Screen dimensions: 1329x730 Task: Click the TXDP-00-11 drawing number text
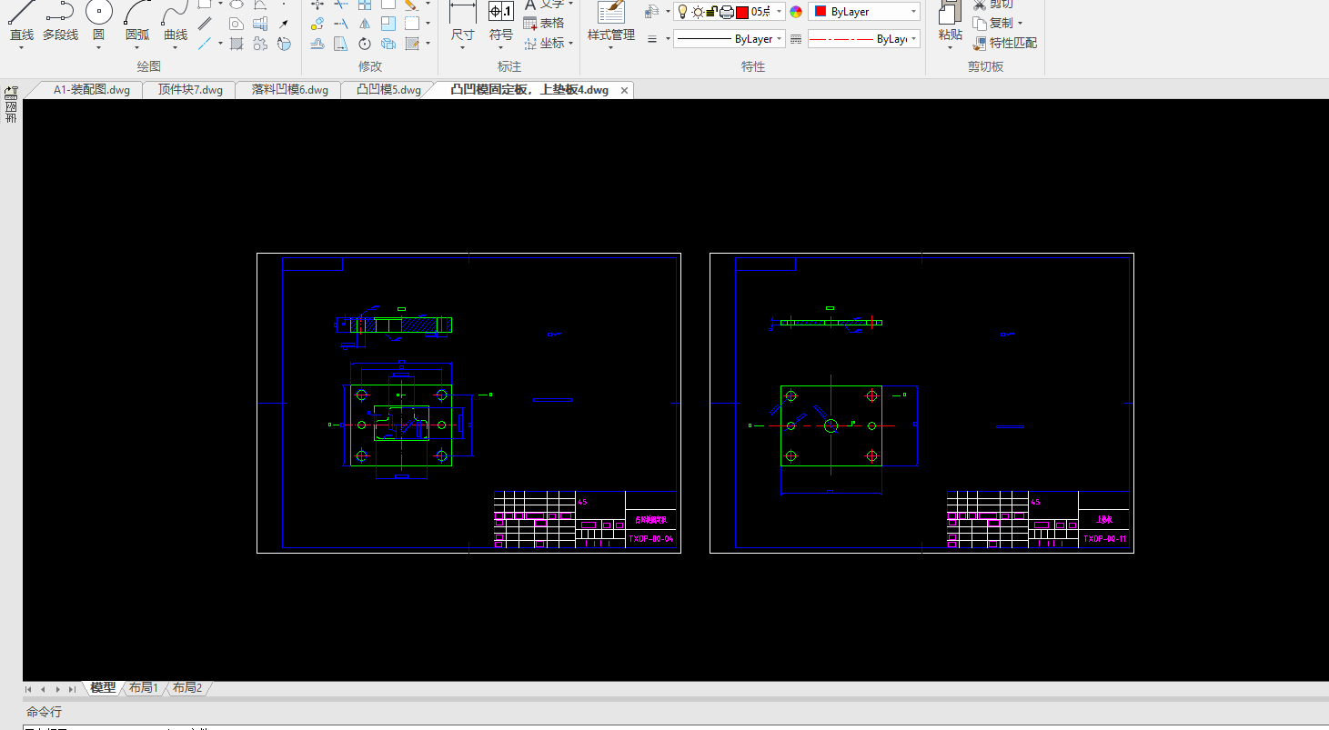point(1104,539)
